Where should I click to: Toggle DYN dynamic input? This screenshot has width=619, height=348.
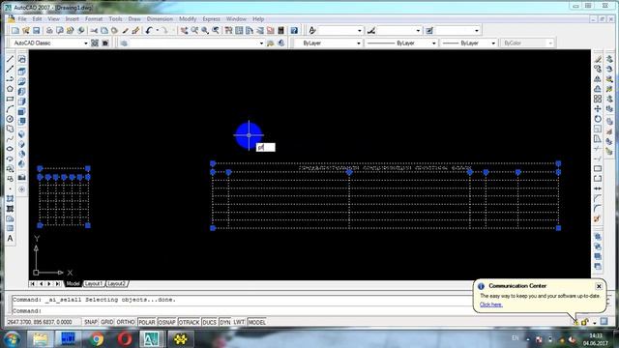[225, 322]
